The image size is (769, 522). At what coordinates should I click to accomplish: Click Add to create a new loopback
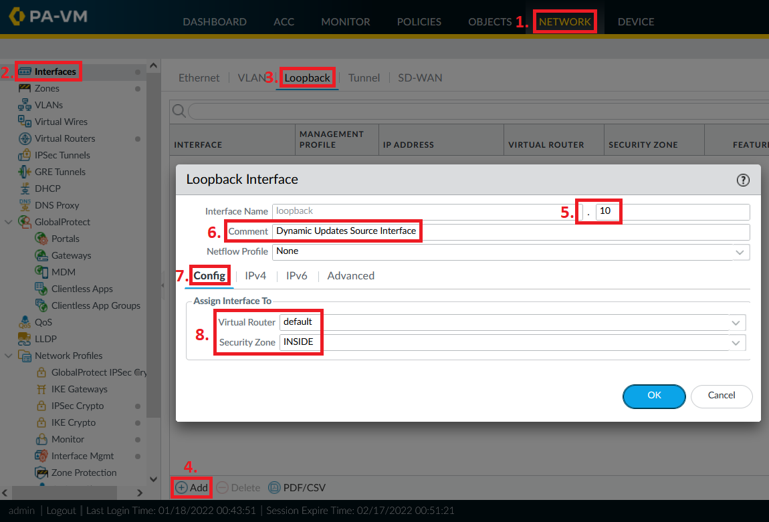(x=191, y=487)
